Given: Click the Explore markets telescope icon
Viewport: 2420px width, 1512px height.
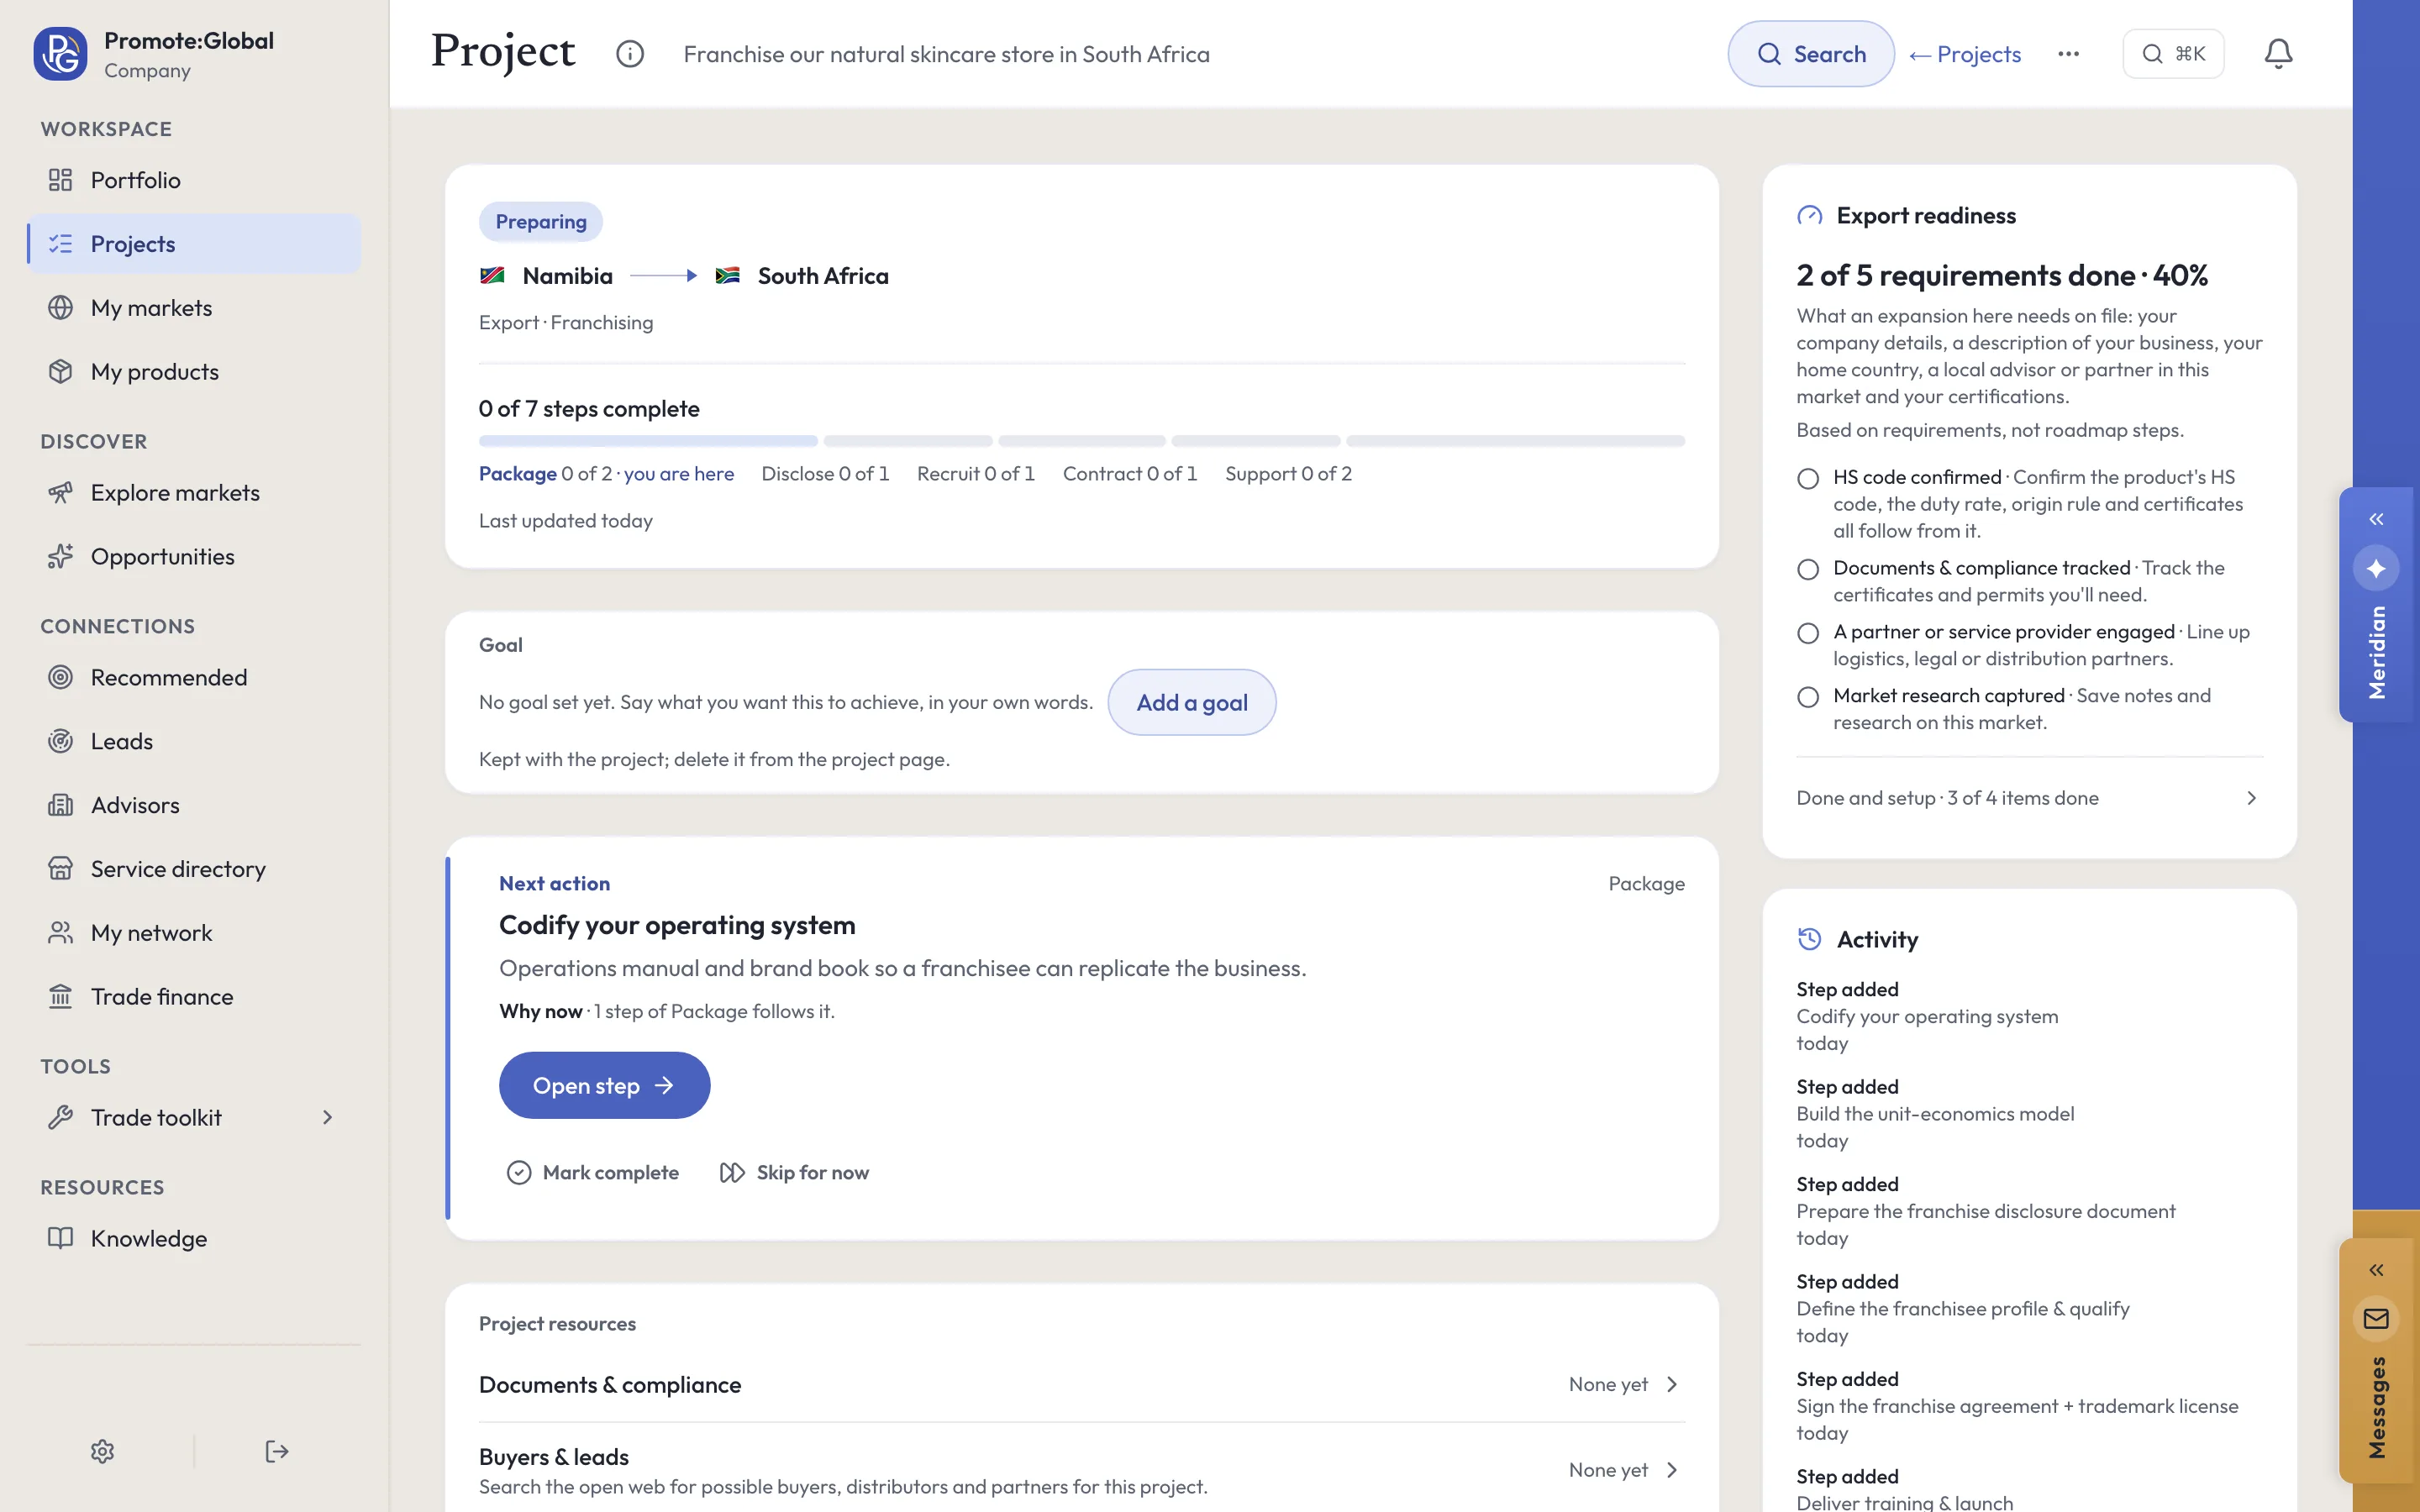Looking at the screenshot, I should point(61,493).
